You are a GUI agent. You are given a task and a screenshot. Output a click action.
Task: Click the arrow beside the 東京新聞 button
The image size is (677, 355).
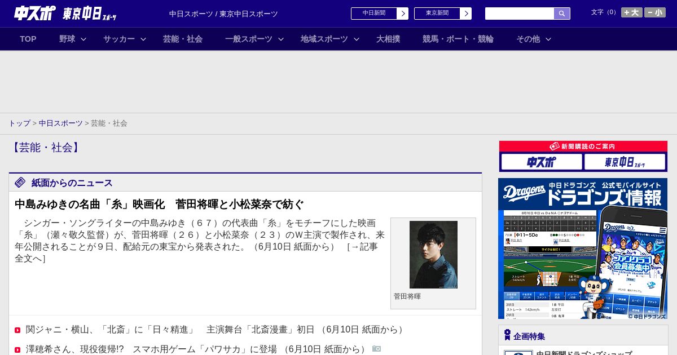point(466,14)
